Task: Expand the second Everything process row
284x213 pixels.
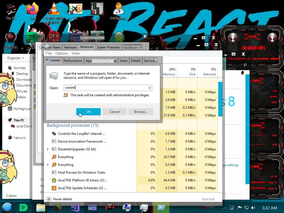Action: point(48,165)
